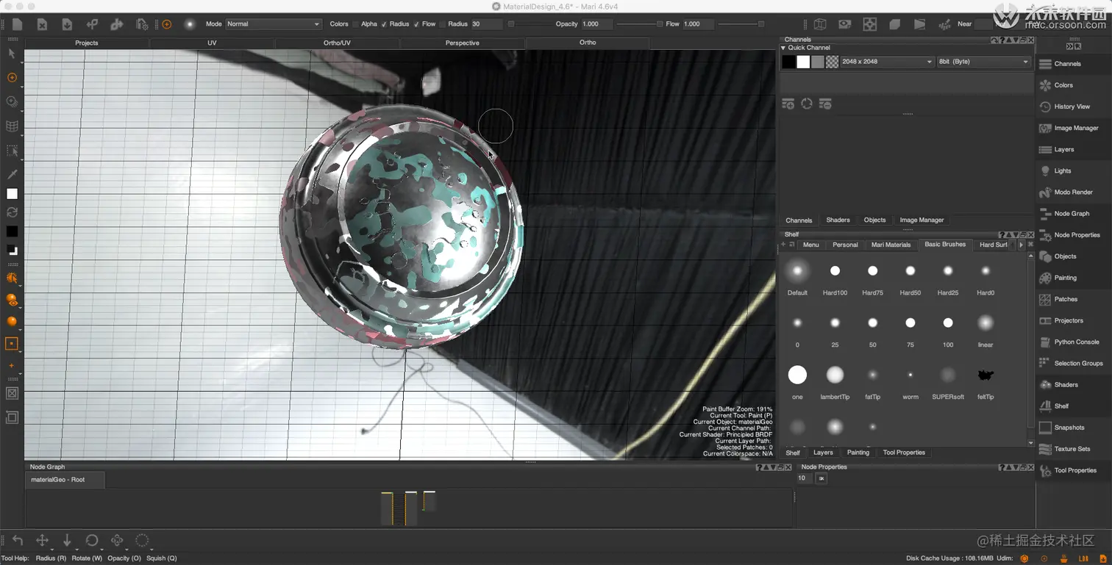This screenshot has width=1112, height=565.
Task: Open the Snapshots palette
Action: (1073, 428)
